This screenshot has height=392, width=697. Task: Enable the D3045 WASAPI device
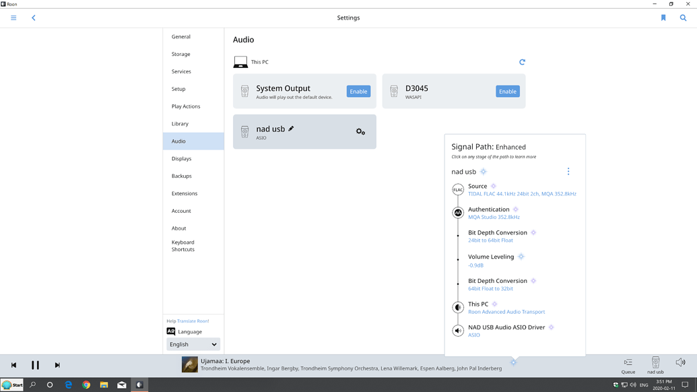tap(507, 90)
